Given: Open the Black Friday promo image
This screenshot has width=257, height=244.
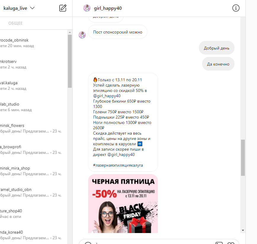Looking at the screenshot, I should (x=123, y=203).
